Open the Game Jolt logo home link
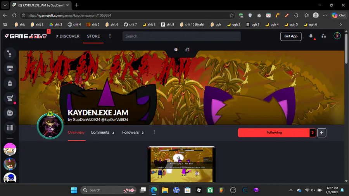 click(x=26, y=36)
